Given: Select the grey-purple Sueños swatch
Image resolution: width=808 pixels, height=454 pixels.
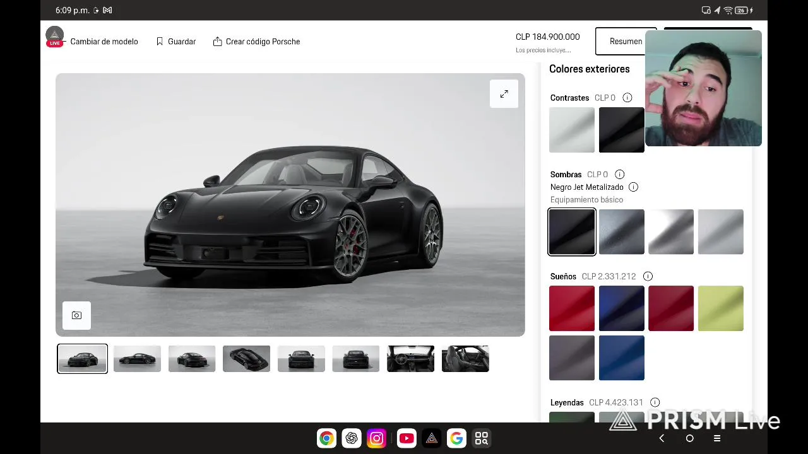Looking at the screenshot, I should click(572, 358).
